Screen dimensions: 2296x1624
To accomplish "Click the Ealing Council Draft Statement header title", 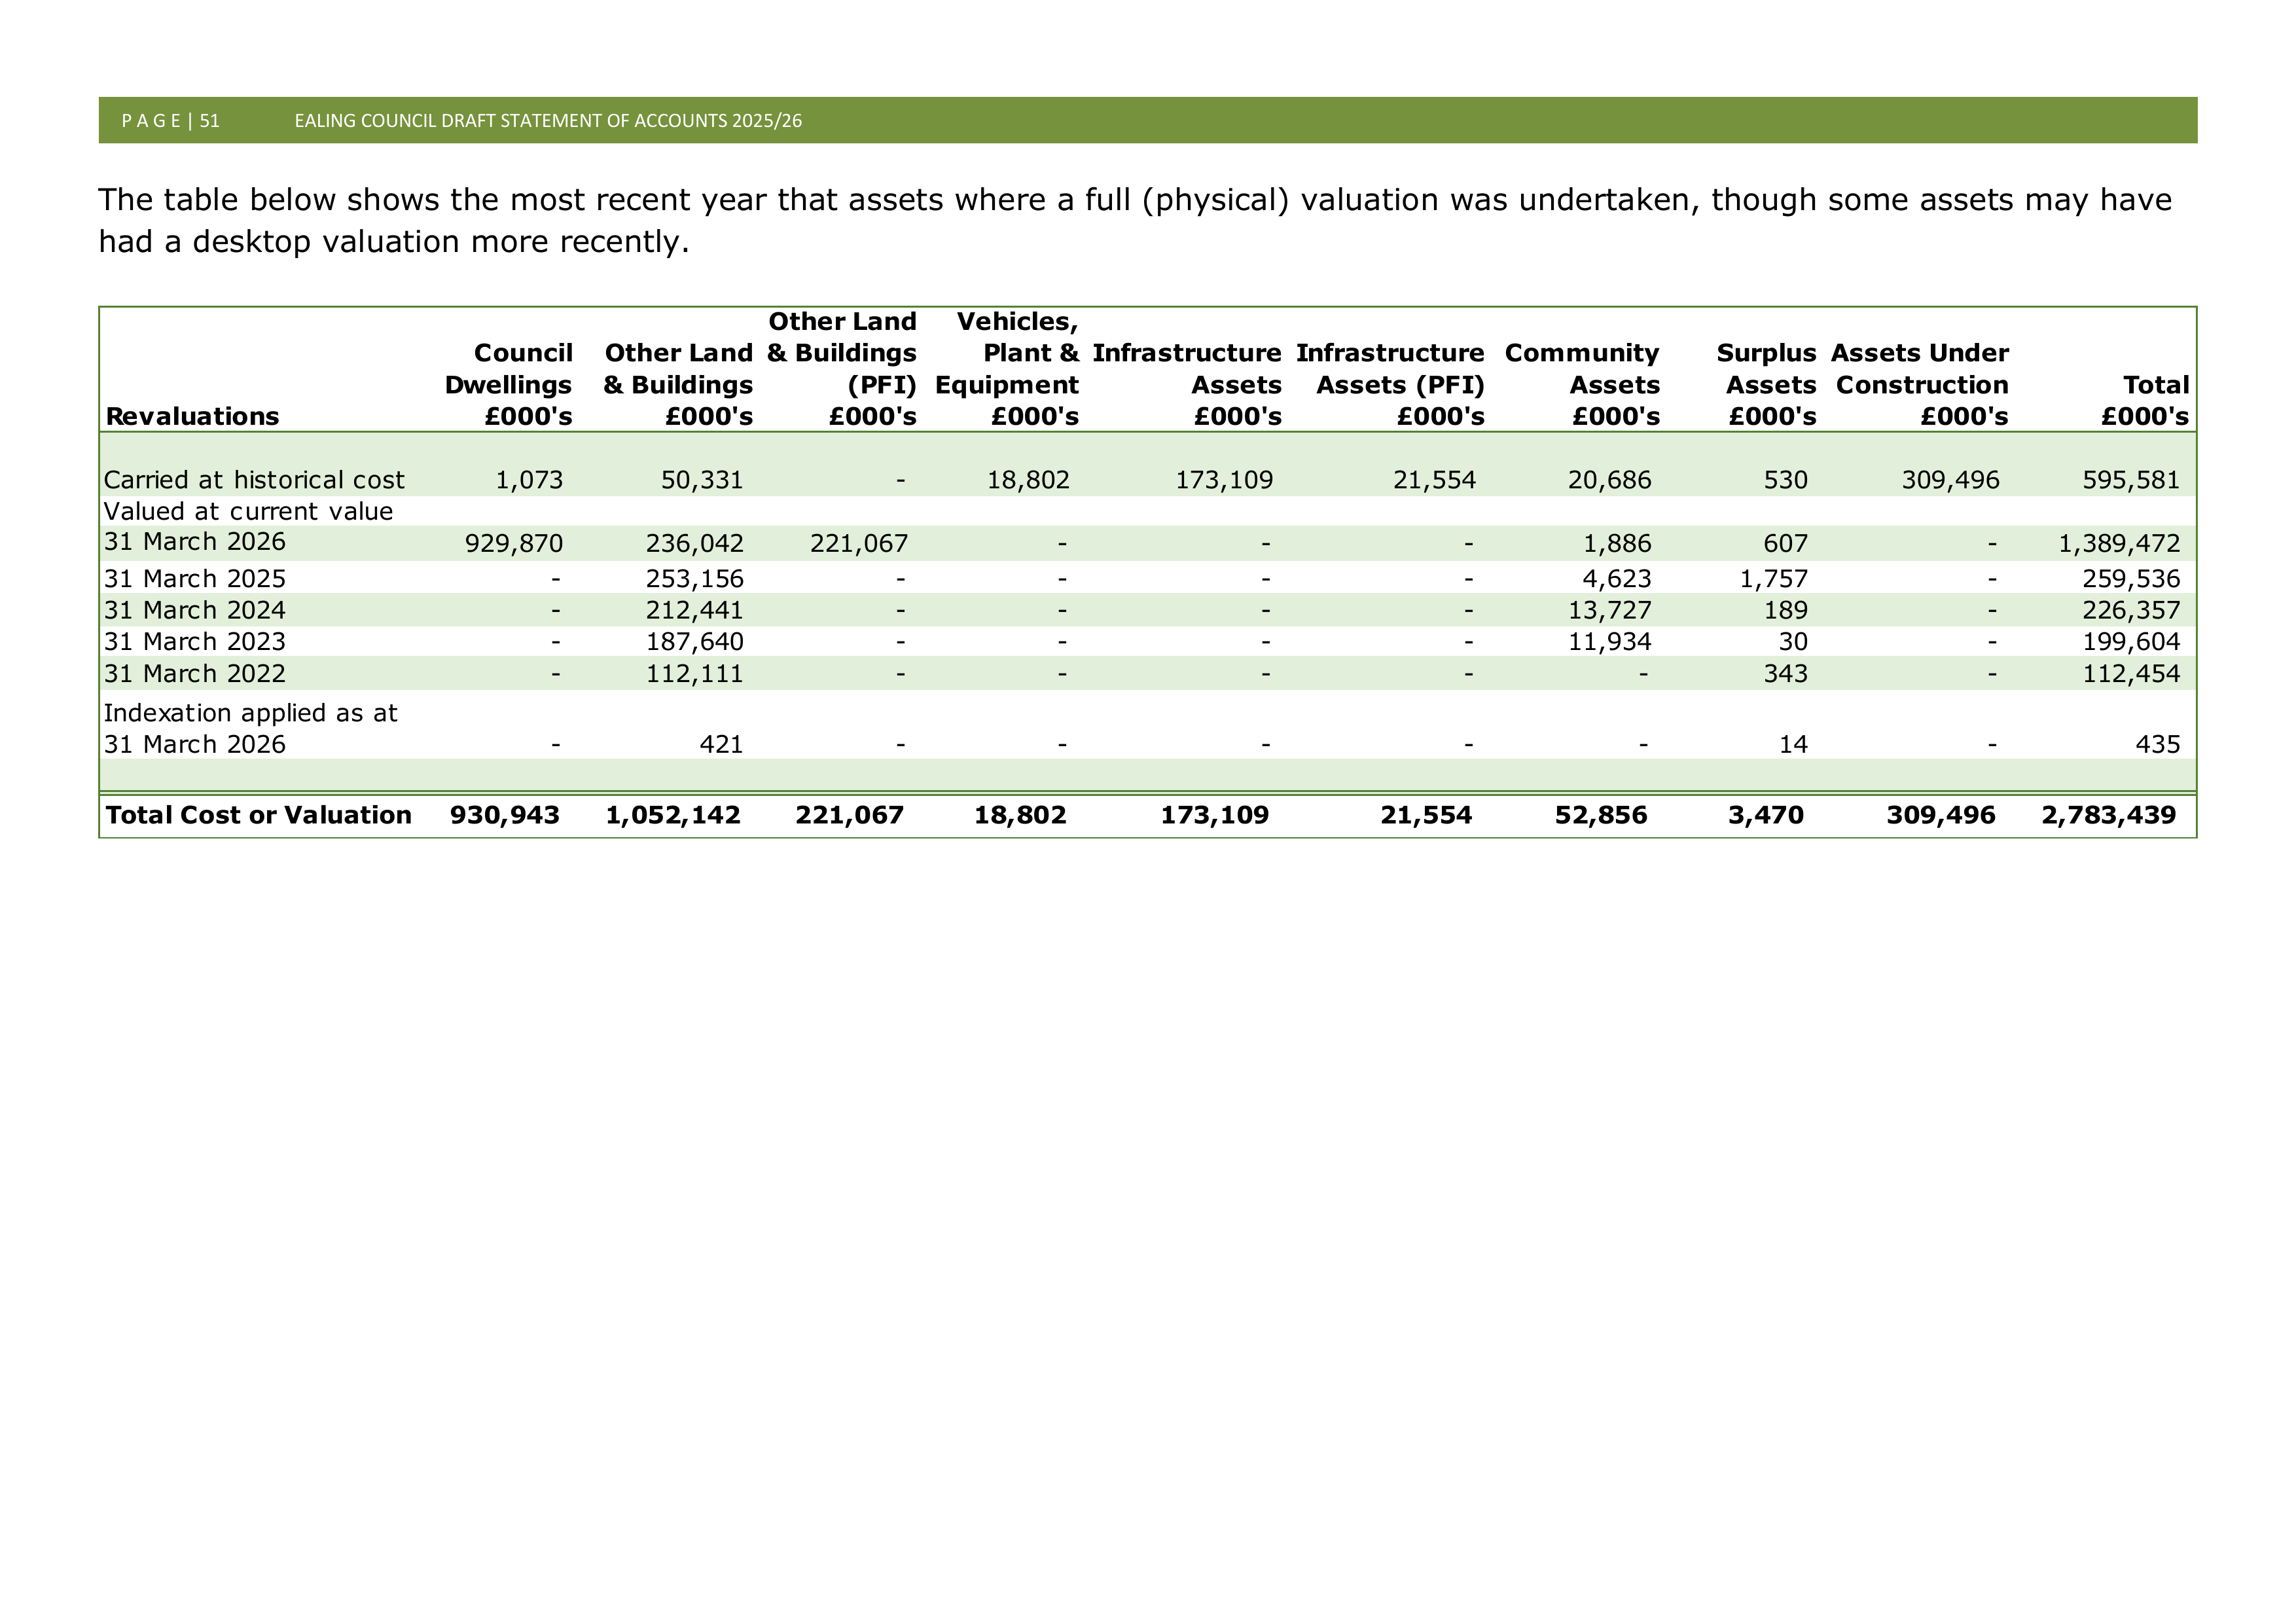I will click(x=548, y=121).
